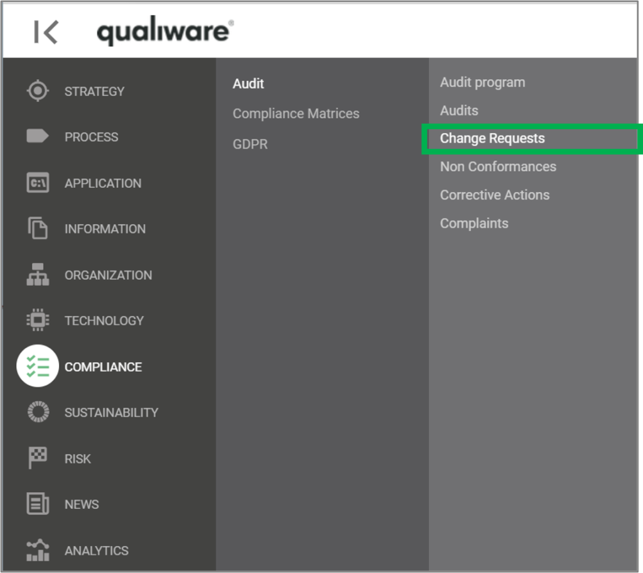Open the Application module icon
Screen dimensions: 643x573
(x=38, y=183)
